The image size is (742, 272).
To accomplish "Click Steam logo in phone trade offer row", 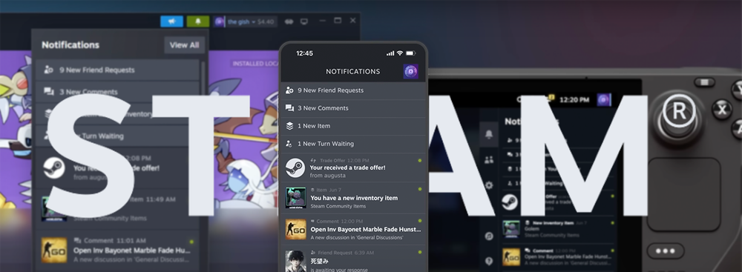I will click(295, 168).
